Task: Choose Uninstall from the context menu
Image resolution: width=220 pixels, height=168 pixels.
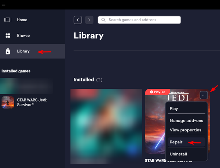Action: click(x=178, y=154)
